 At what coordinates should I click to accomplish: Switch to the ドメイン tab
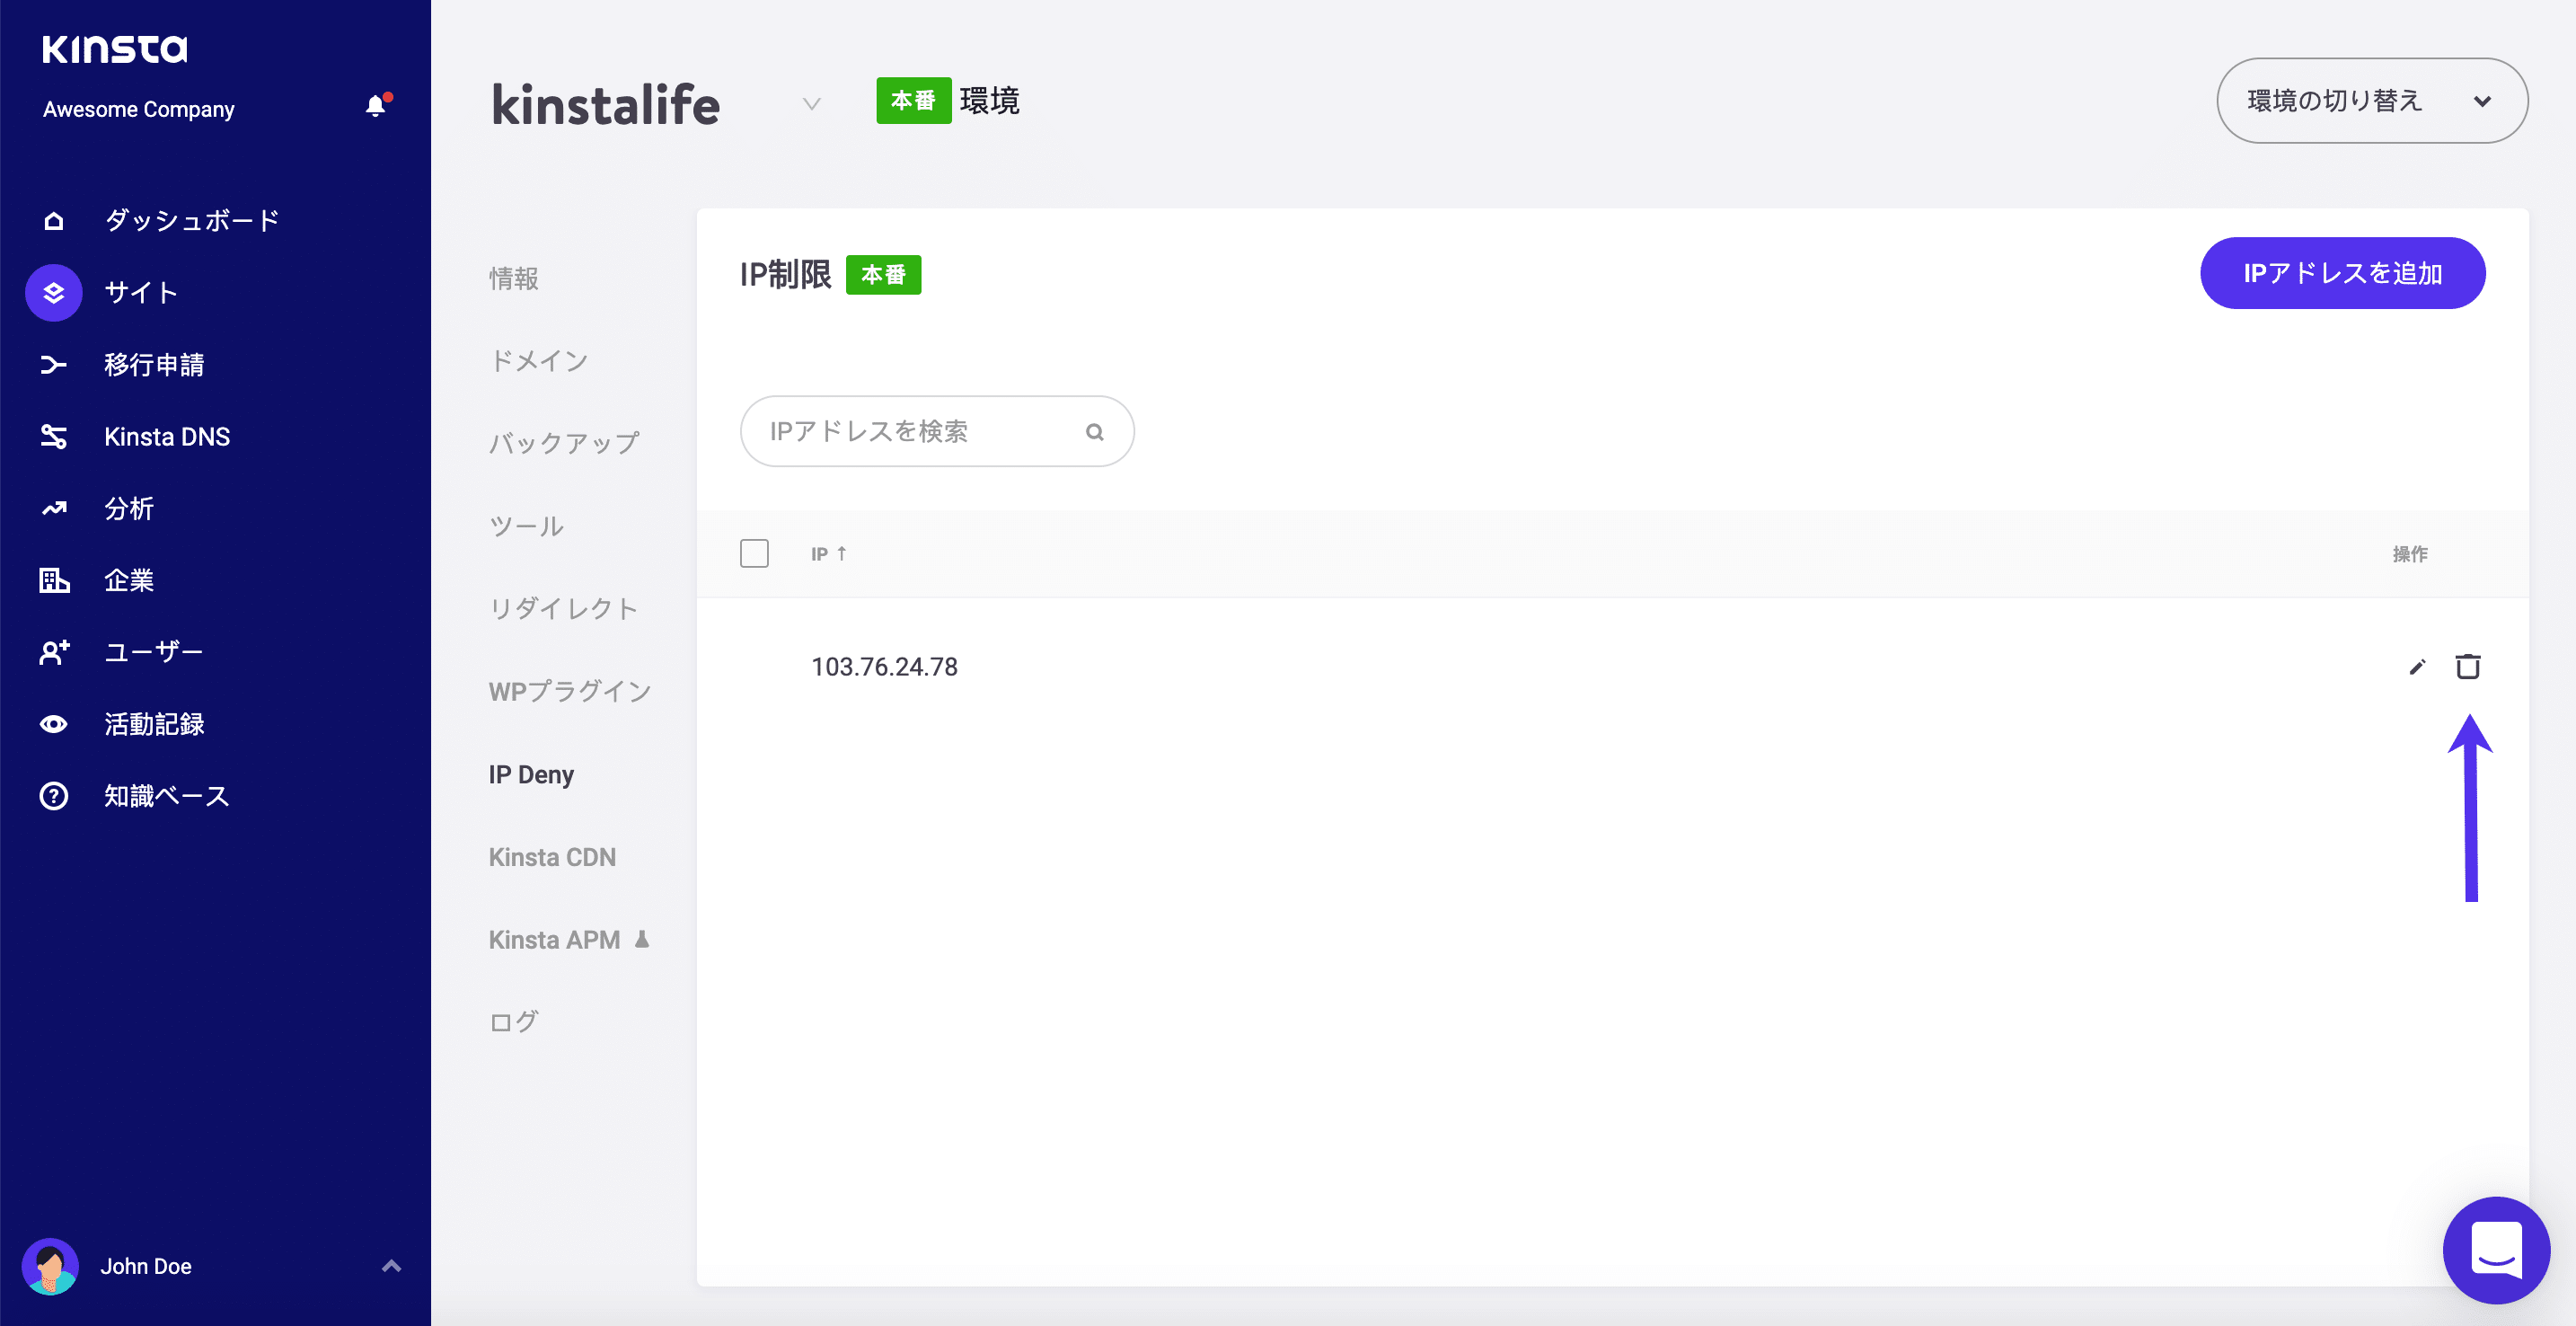538,361
